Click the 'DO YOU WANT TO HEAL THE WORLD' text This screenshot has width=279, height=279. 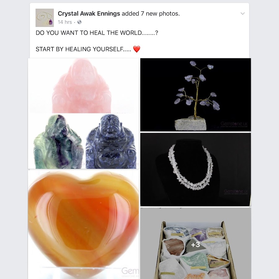tap(97, 33)
